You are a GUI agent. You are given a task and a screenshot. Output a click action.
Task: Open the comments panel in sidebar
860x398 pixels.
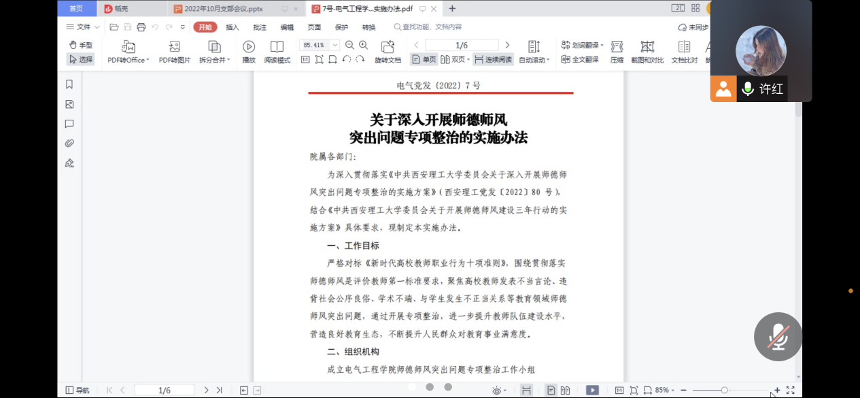click(69, 124)
